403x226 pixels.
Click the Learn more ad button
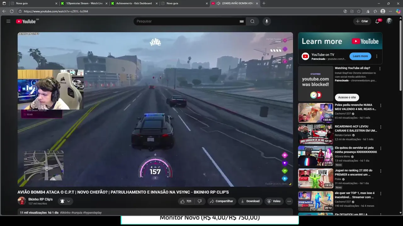(360, 56)
